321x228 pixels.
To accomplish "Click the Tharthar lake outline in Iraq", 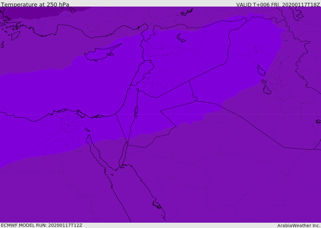I will point(261,70).
